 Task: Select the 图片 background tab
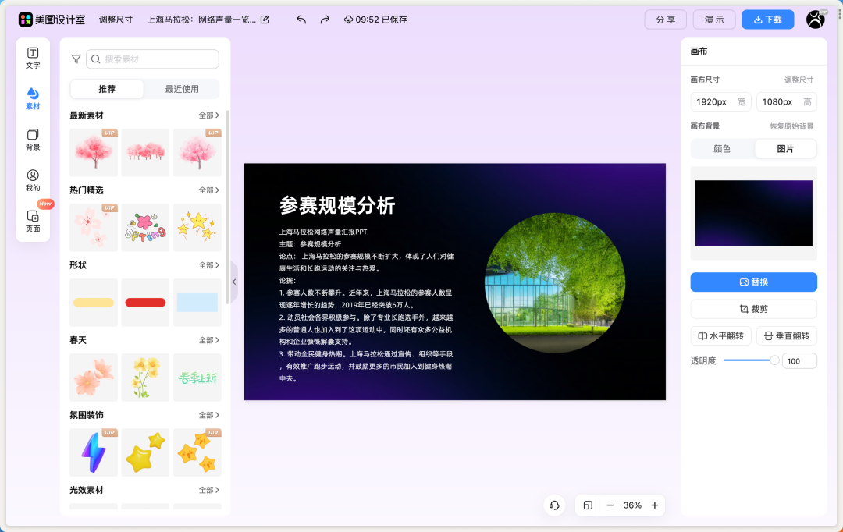click(x=785, y=149)
